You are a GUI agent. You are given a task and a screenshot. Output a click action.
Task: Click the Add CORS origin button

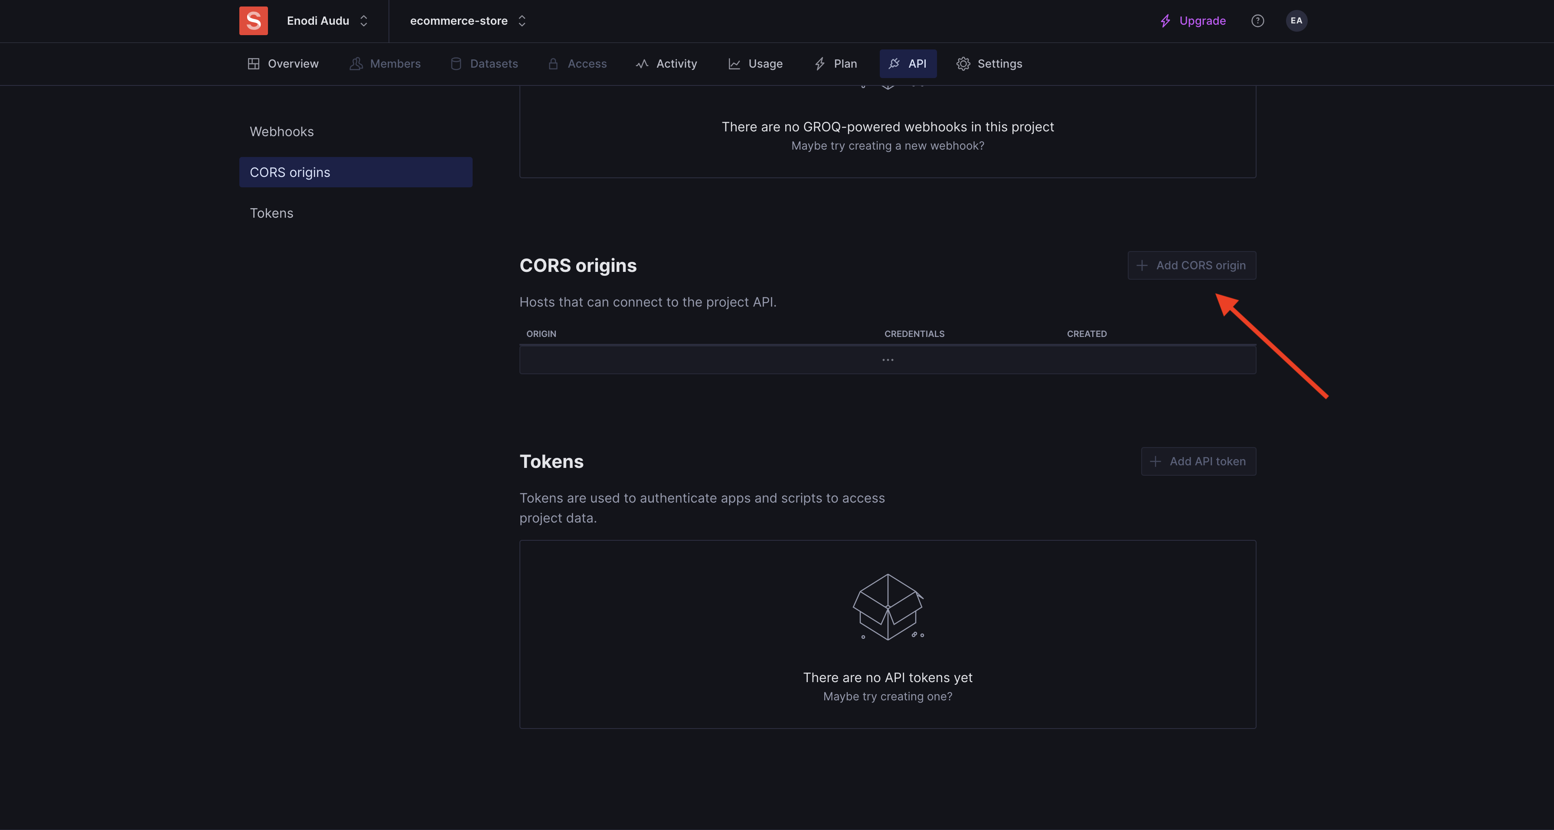[1191, 265]
